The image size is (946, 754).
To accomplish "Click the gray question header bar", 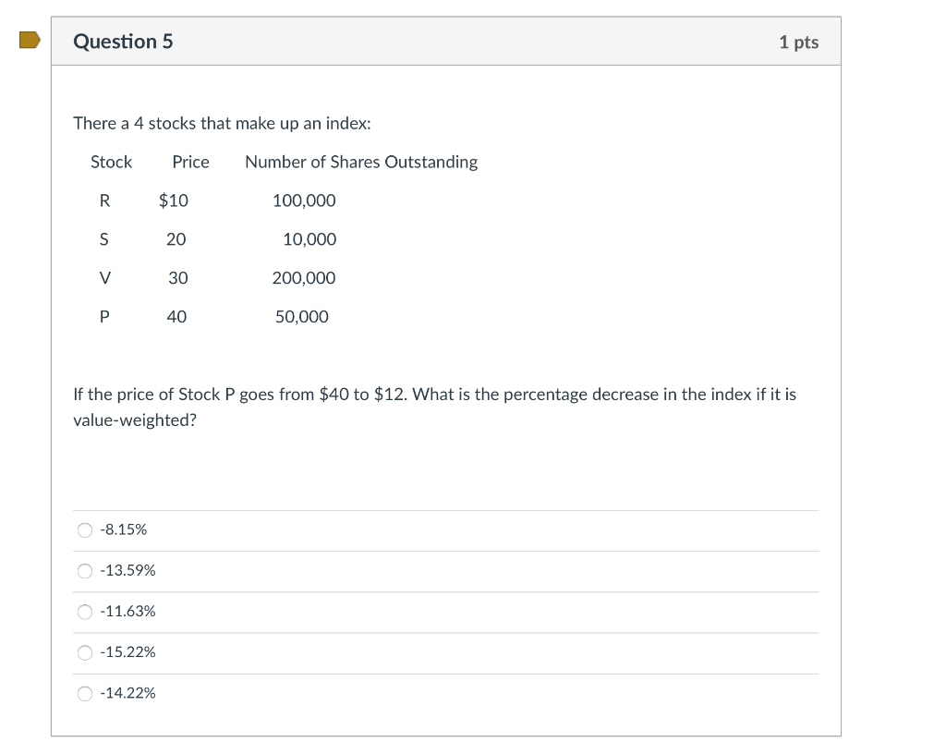I will 446,41.
